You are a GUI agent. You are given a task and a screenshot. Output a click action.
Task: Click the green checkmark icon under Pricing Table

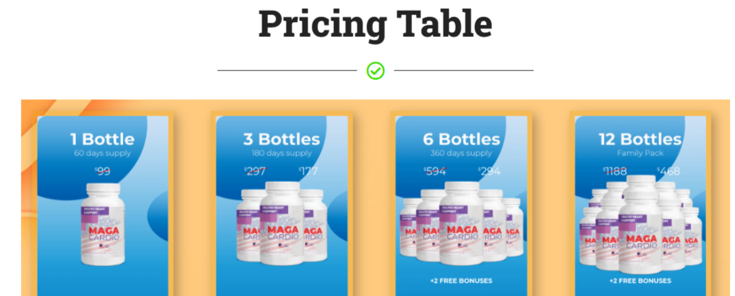tap(376, 70)
